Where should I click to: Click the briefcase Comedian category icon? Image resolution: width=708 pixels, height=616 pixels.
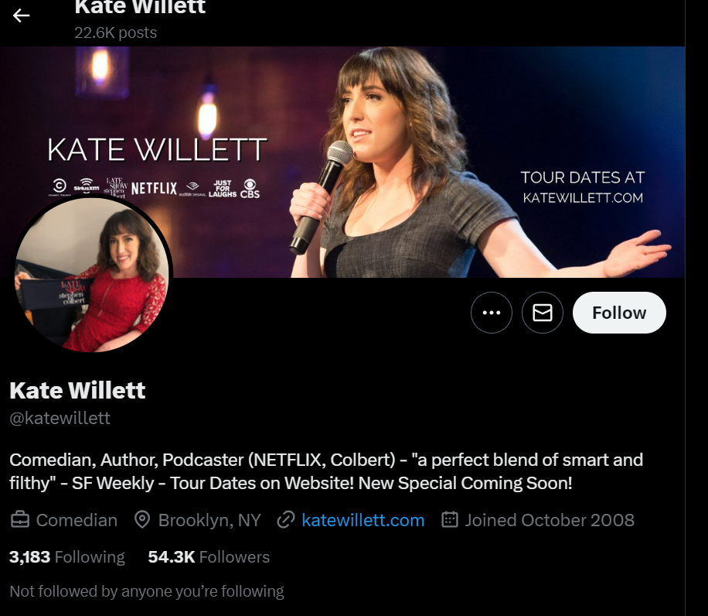pos(20,520)
